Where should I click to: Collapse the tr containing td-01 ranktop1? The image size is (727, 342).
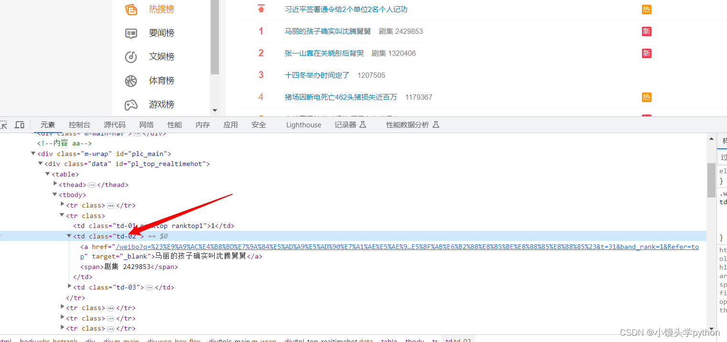tap(62, 215)
